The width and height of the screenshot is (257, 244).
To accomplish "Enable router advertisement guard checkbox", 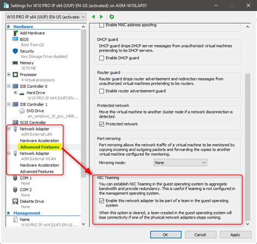I will coord(101,91).
